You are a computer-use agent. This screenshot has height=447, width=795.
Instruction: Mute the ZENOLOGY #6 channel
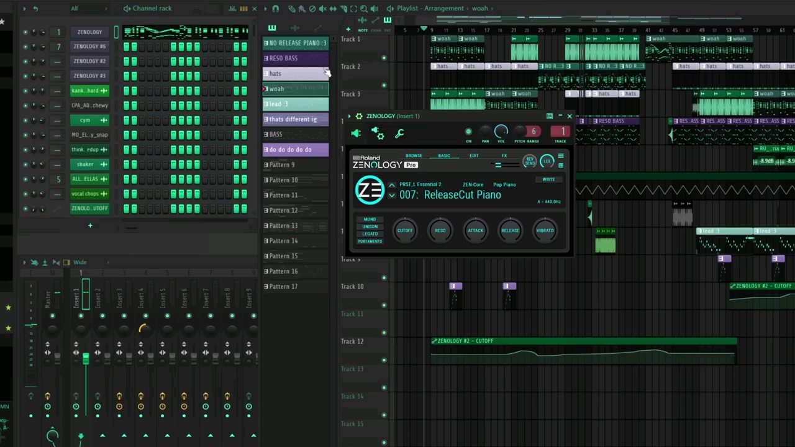coord(25,47)
